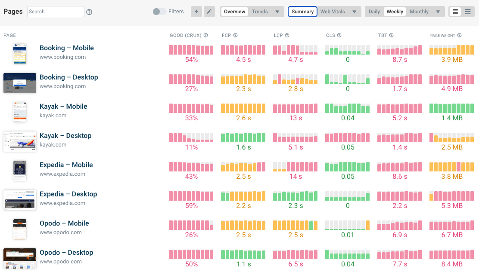The image size is (479, 275).
Task: Click Expedia – Desktop 59% CrUX value
Action: tap(192, 206)
